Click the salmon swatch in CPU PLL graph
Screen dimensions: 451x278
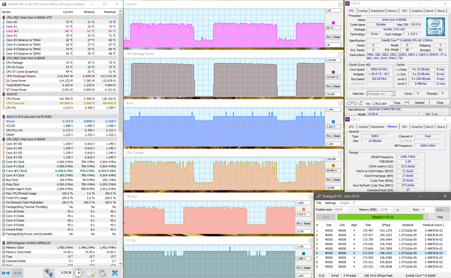[x=304, y=209]
